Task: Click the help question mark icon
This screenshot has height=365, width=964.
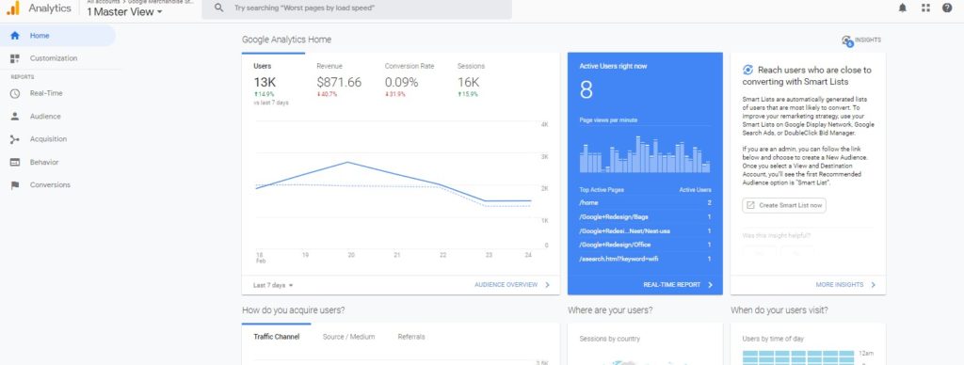Action: (x=947, y=8)
